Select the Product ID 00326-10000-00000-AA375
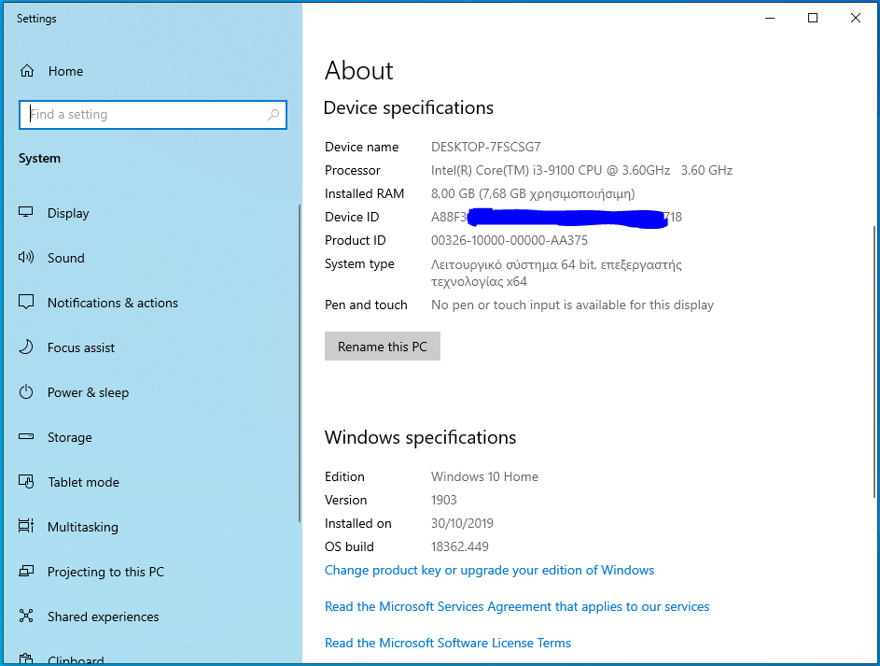Image resolution: width=880 pixels, height=666 pixels. pyautogui.click(x=510, y=240)
